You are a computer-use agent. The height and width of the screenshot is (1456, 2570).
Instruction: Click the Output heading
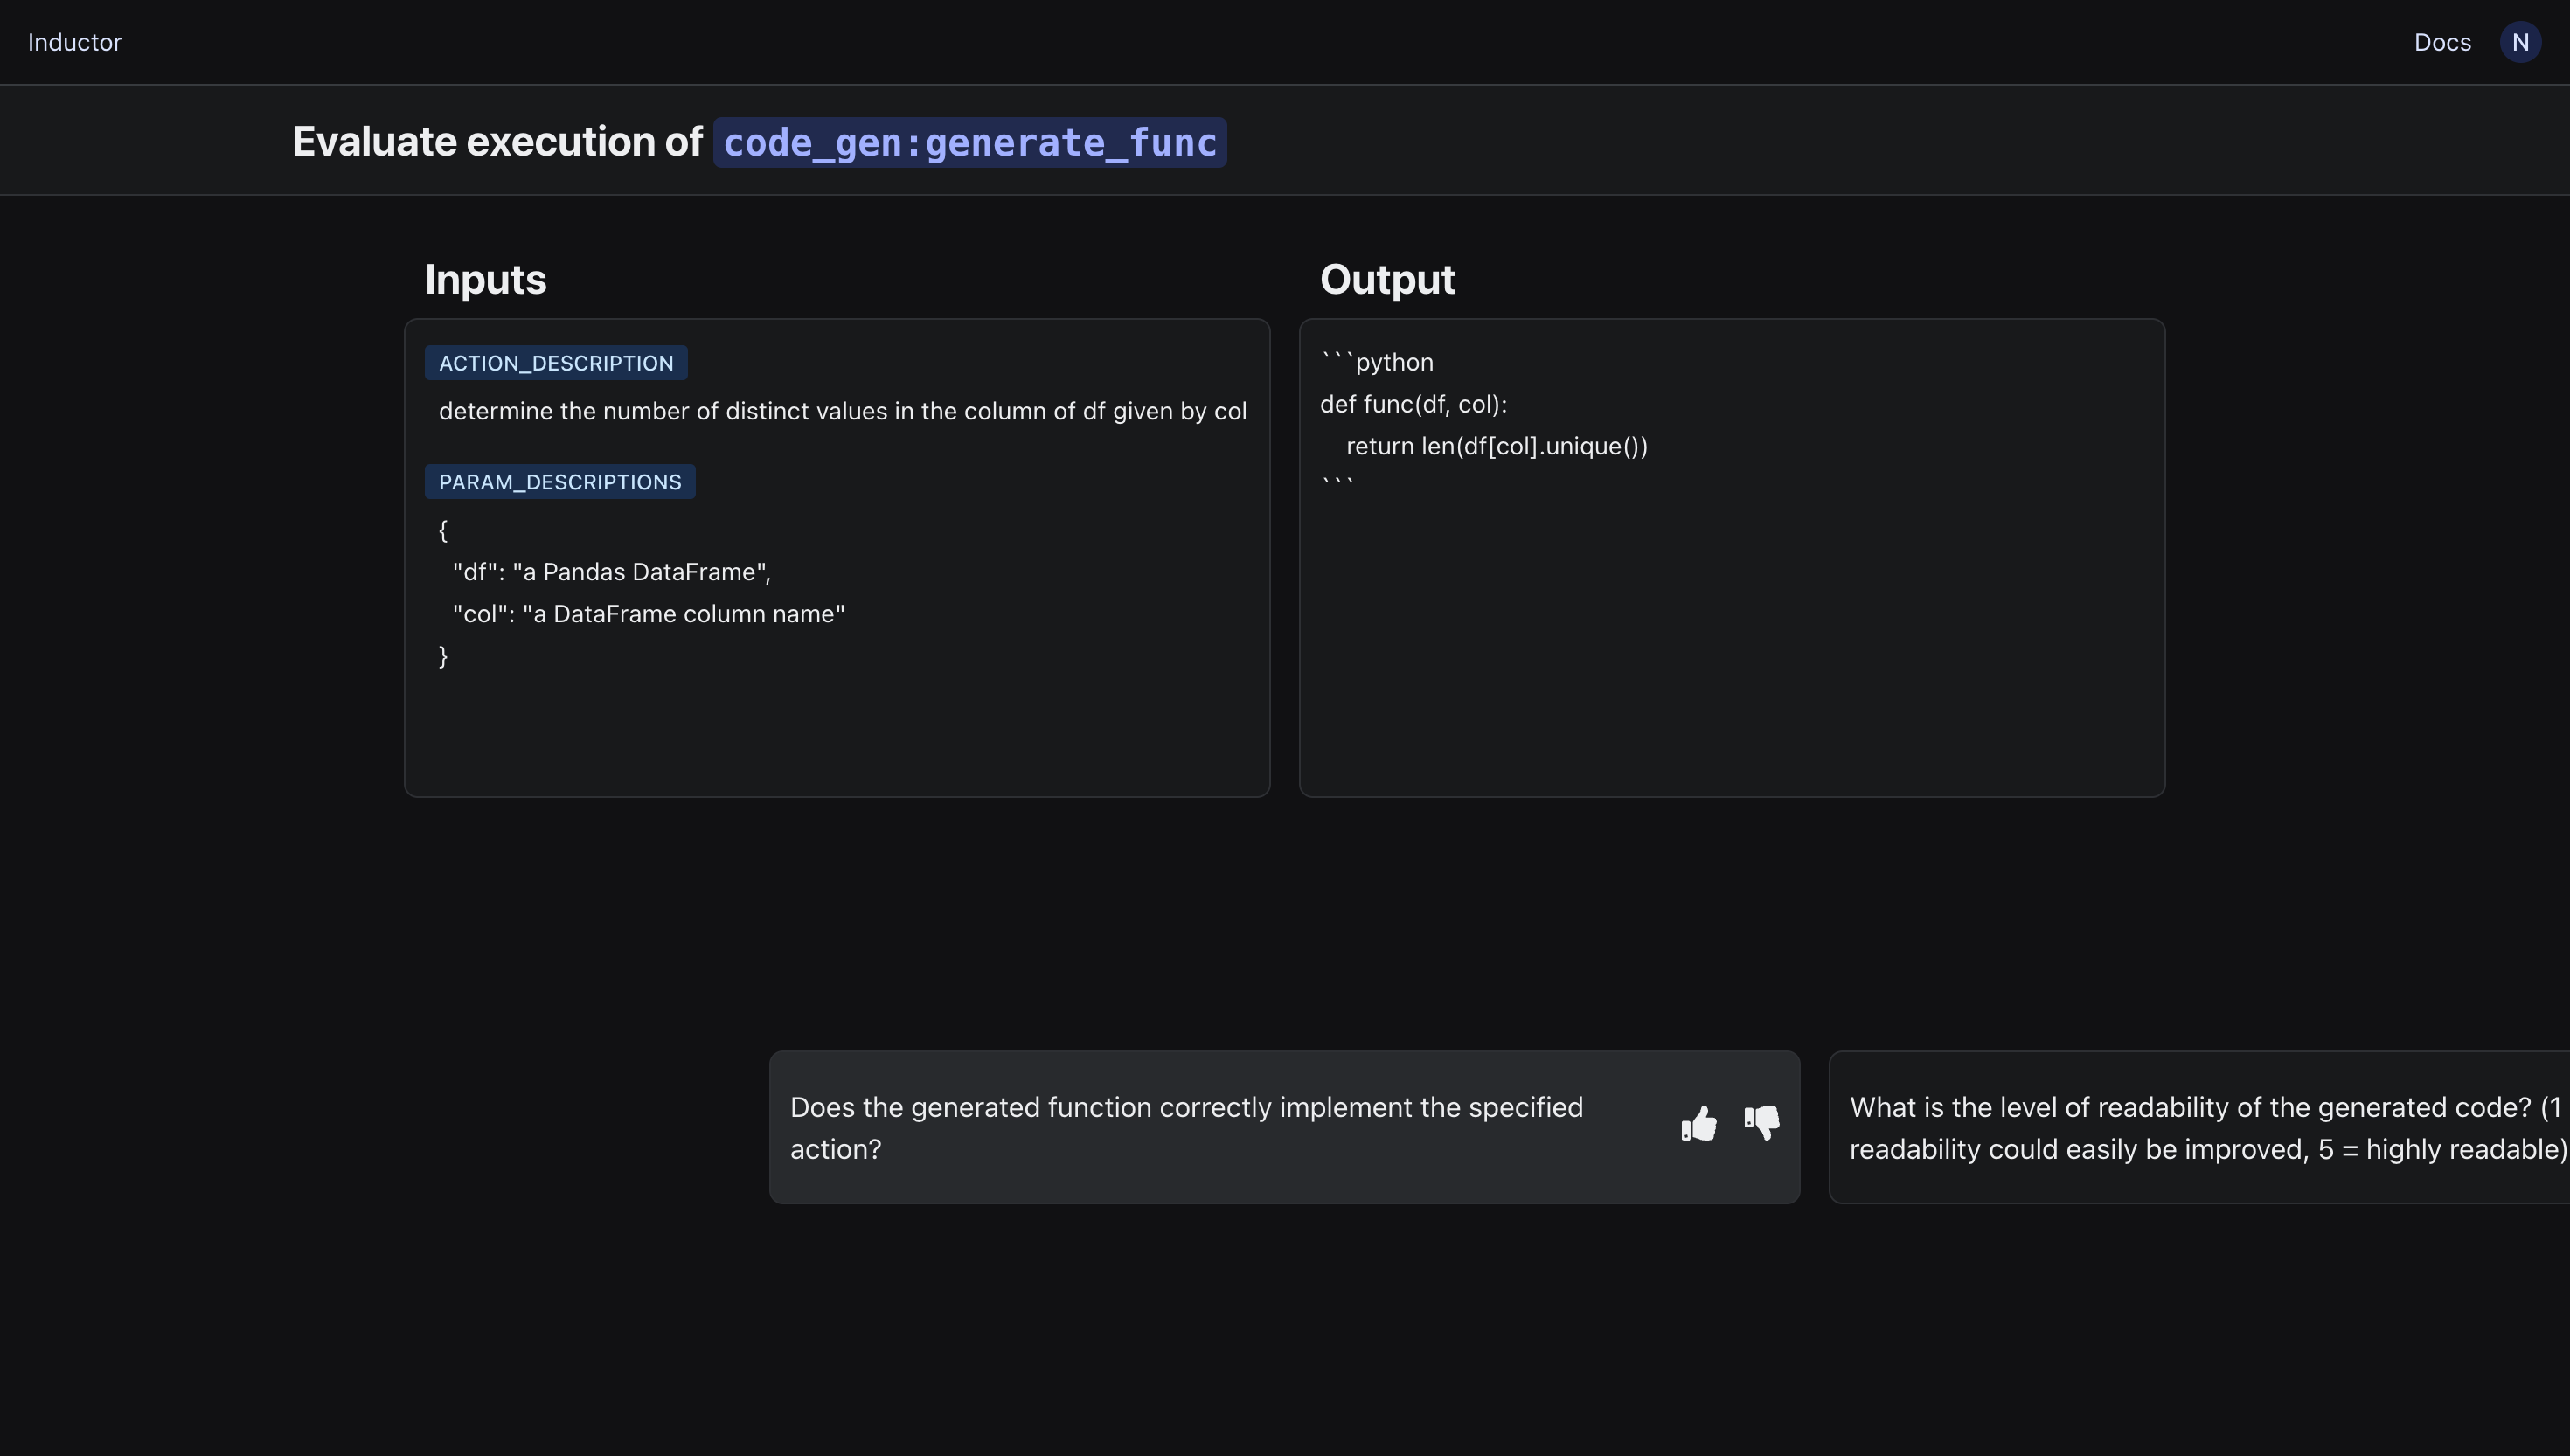tap(1387, 279)
